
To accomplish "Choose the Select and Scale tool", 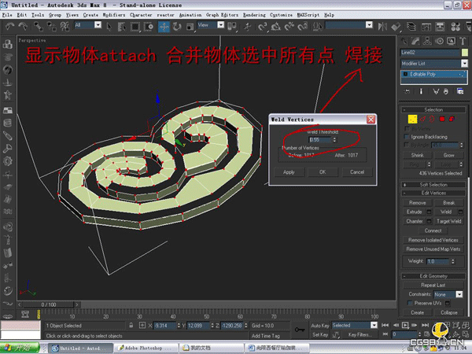I will pos(190,27).
